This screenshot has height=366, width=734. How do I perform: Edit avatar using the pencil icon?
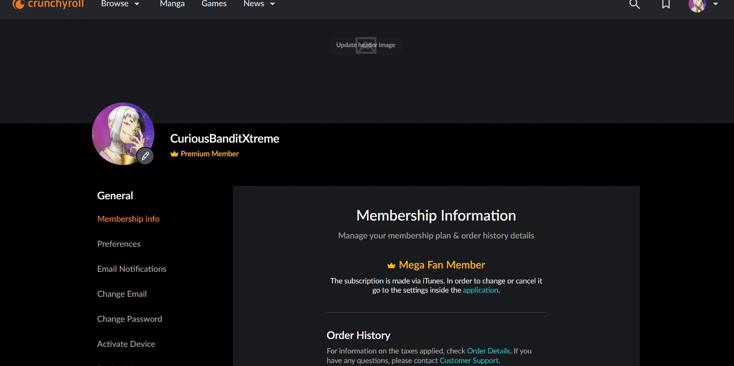(145, 156)
